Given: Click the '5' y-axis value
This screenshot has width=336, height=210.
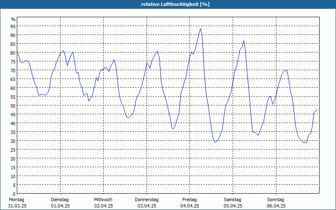Looking at the screenshot, I should pyautogui.click(x=14, y=185).
